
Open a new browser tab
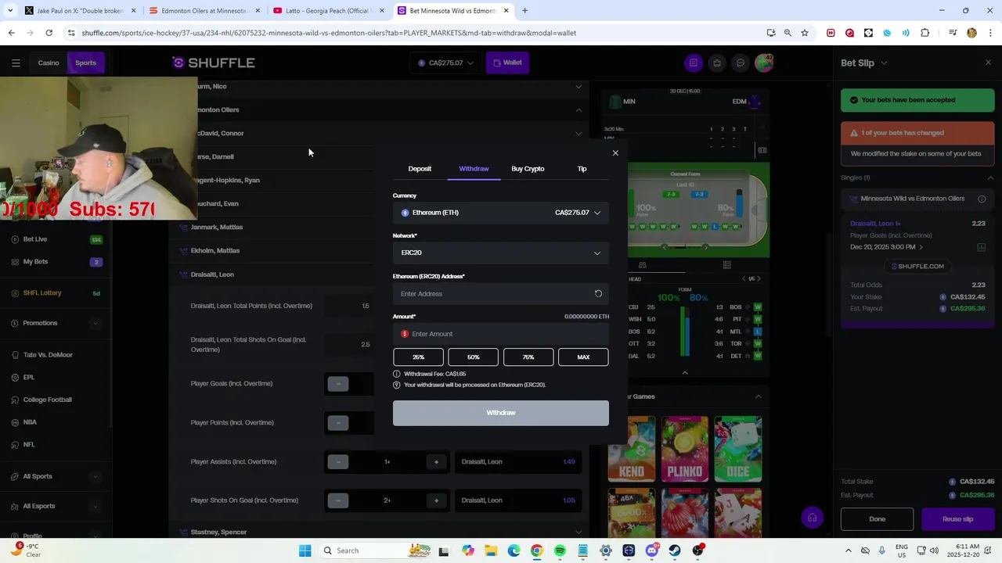524,11
